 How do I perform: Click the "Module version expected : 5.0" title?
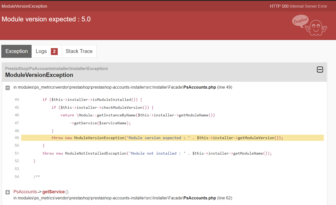(46, 19)
